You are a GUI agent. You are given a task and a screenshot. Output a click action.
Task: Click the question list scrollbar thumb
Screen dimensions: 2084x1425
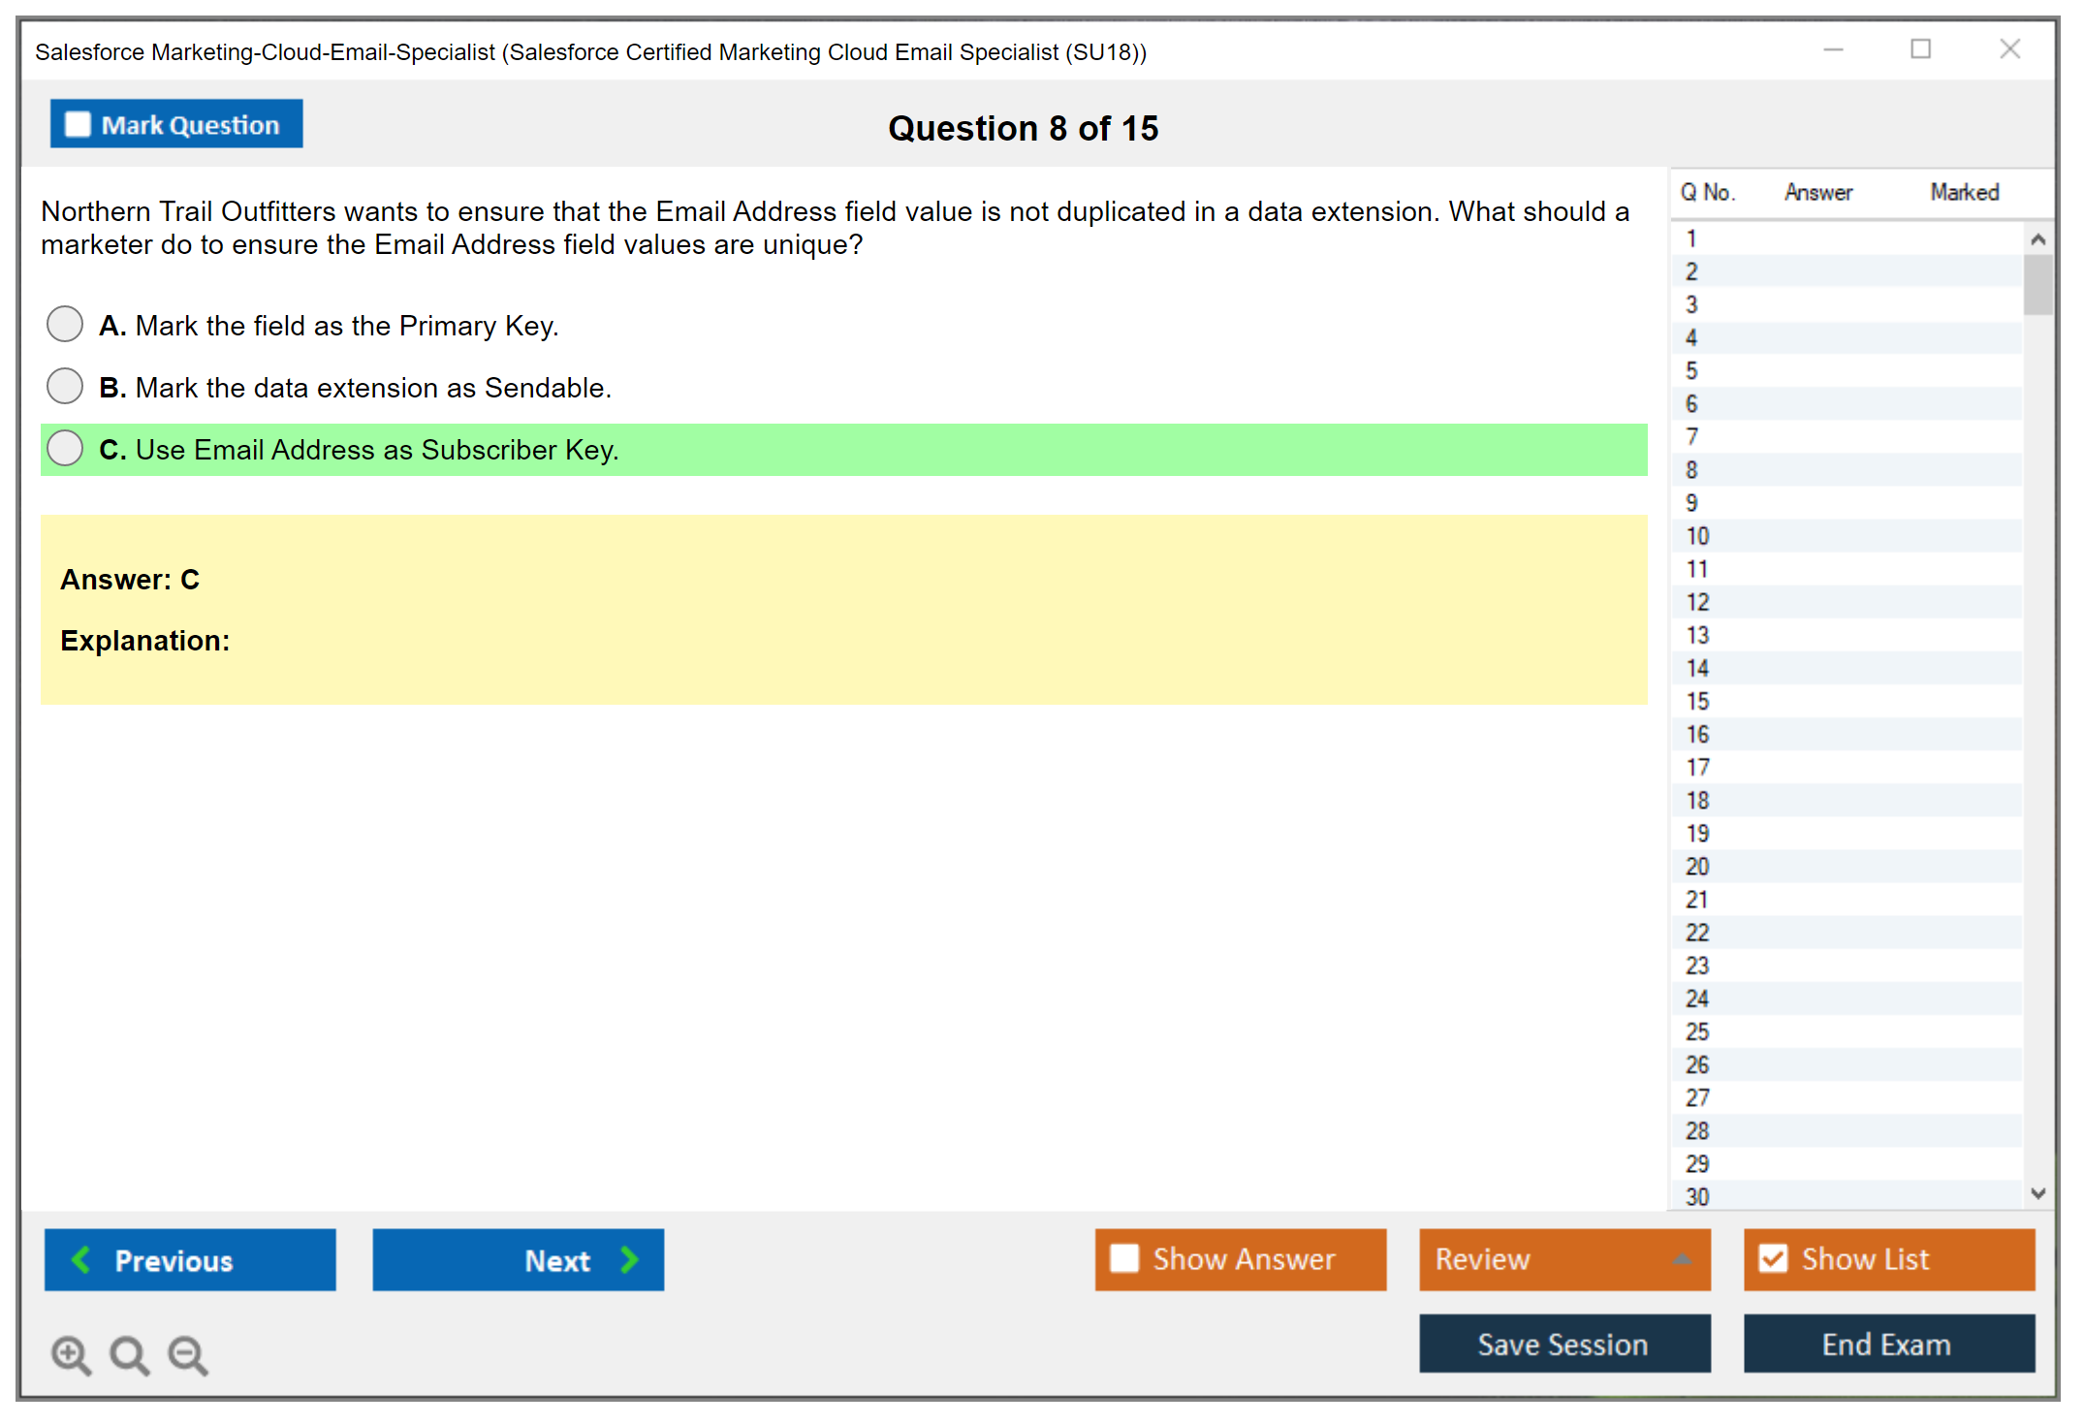2037,285
